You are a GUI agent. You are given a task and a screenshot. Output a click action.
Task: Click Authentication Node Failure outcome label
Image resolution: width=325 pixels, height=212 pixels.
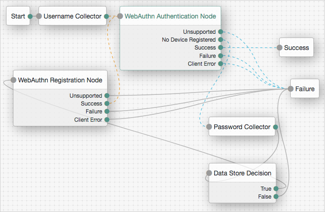click(x=208, y=56)
